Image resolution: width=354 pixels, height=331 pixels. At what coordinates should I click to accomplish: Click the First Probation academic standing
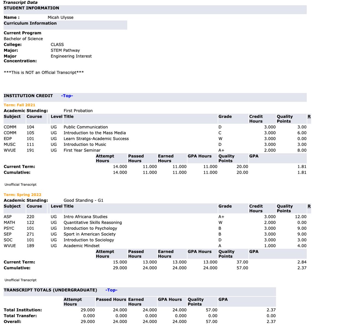click(78, 111)
